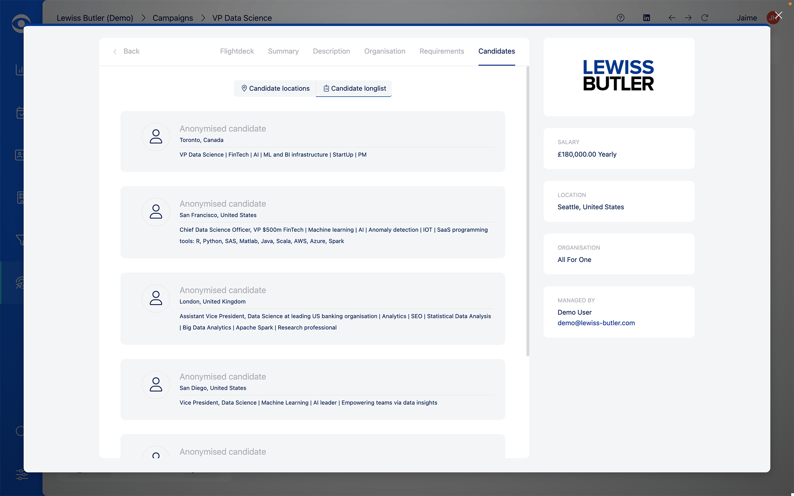Select the Candidate longlist view
The image size is (794, 496).
[354, 88]
